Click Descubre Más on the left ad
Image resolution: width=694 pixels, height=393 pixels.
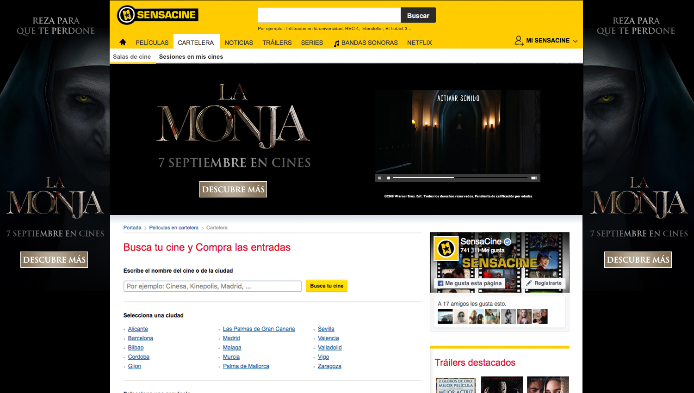tap(54, 259)
